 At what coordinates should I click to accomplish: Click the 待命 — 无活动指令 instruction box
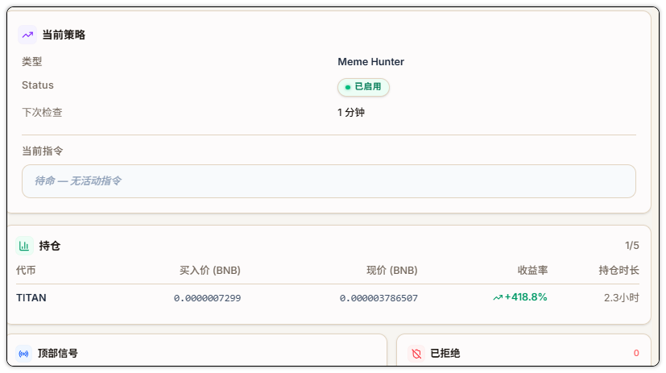coord(329,181)
